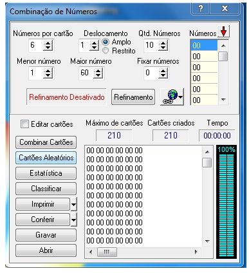Decrease Qtd. Números spinner down arrow
The width and height of the screenshot is (249, 273).
click(x=163, y=48)
